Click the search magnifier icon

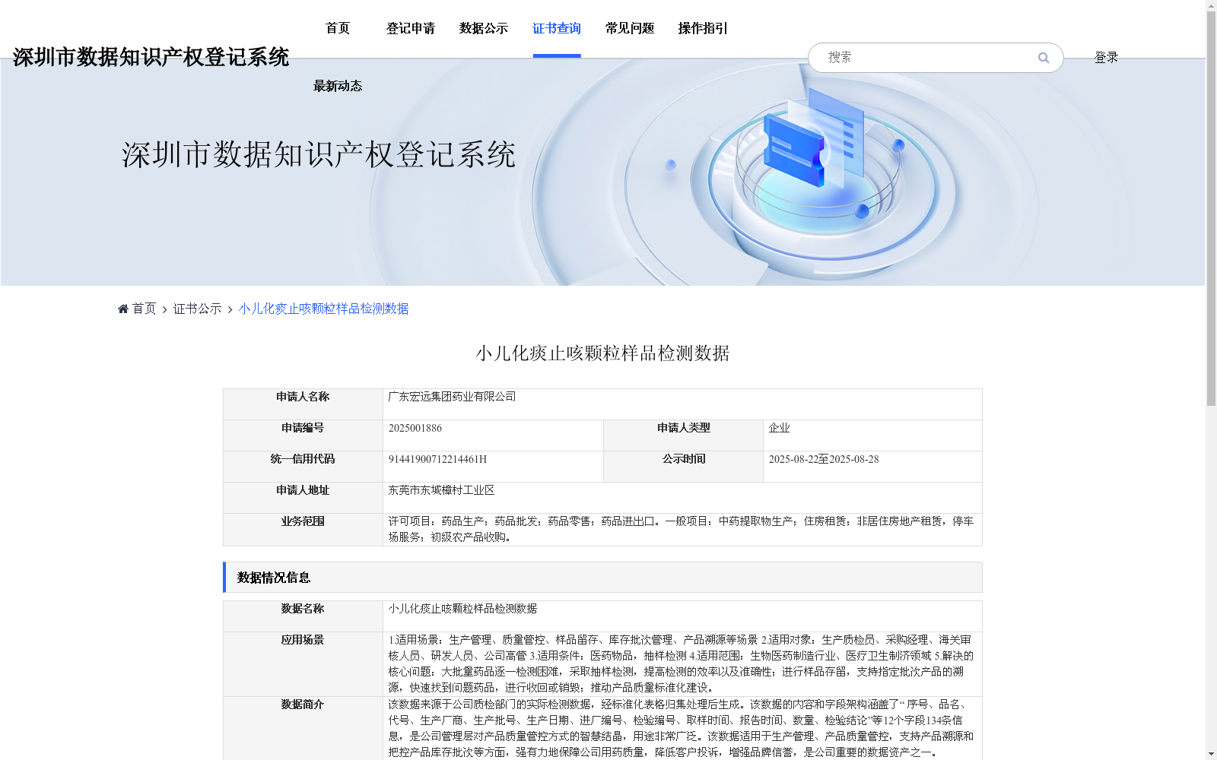(x=1043, y=58)
